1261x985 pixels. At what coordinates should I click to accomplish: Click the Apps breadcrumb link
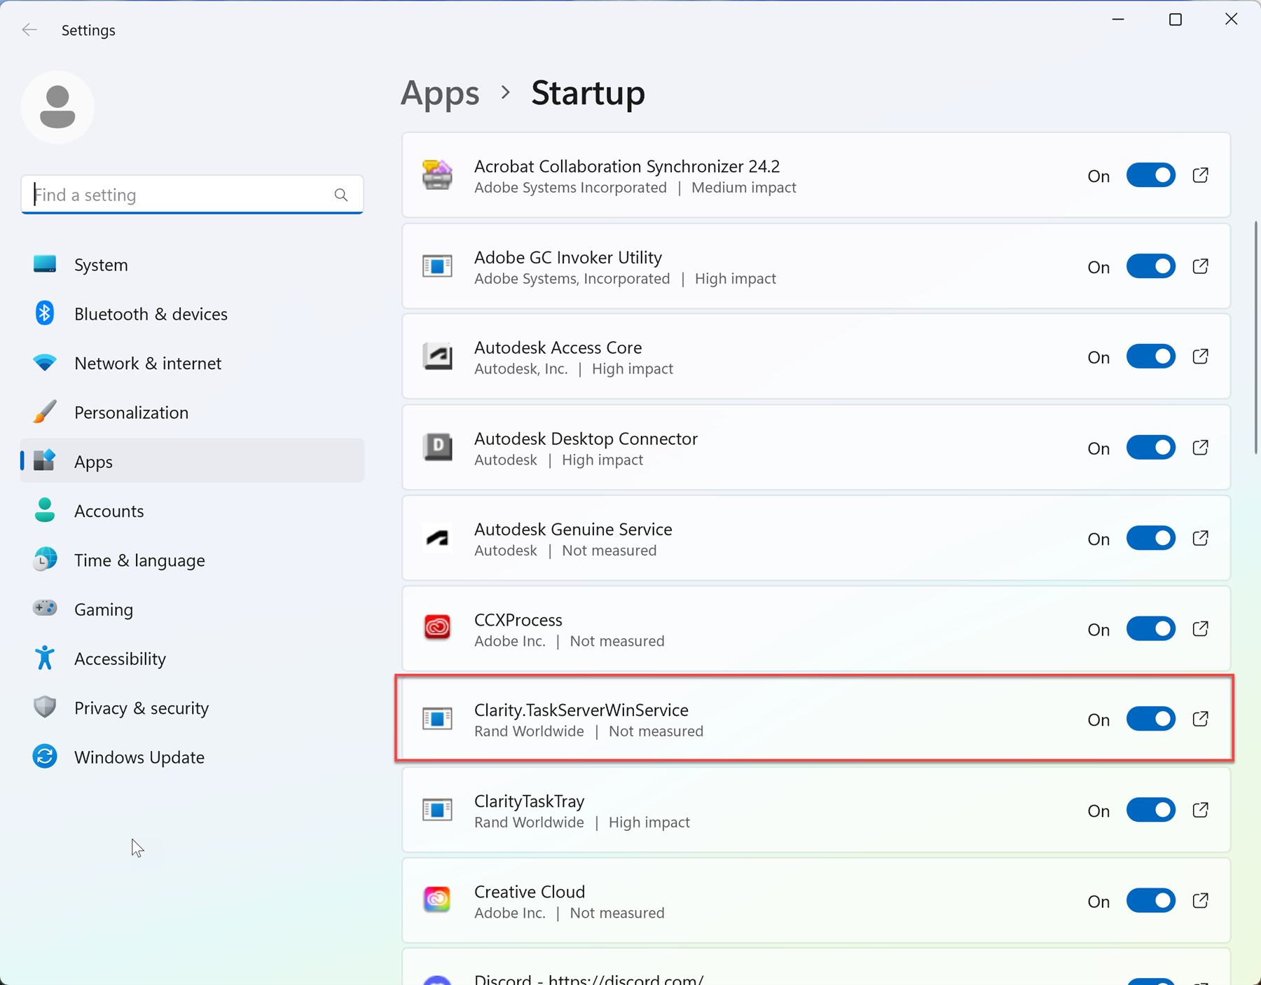click(440, 93)
